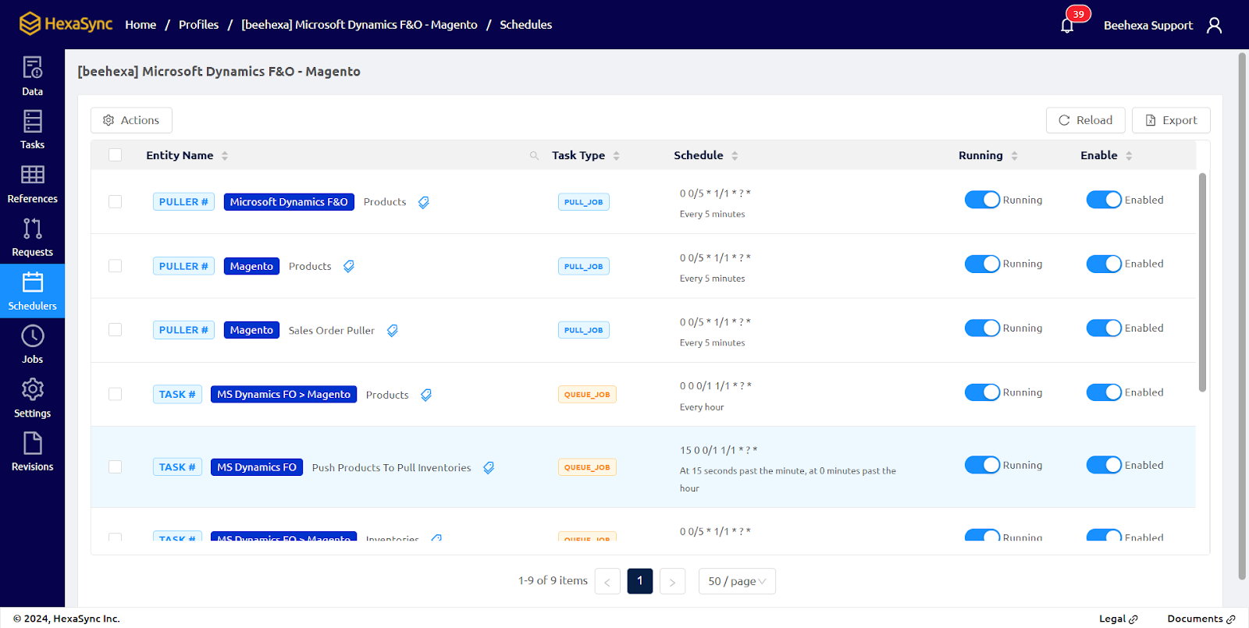This screenshot has width=1249, height=628.
Task: Check the Sales Order Puller row checkbox
Action: (115, 330)
